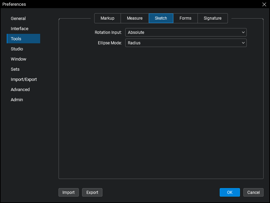The image size is (270, 203).
Task: Open the General preferences category
Action: point(18,19)
